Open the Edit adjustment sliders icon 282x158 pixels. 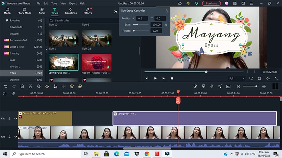pyautogui.click(x=55, y=86)
